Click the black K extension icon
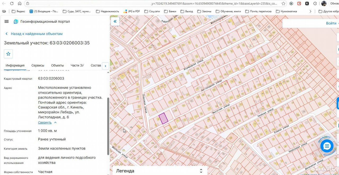The width and height of the screenshot is (339, 175). 307,4
